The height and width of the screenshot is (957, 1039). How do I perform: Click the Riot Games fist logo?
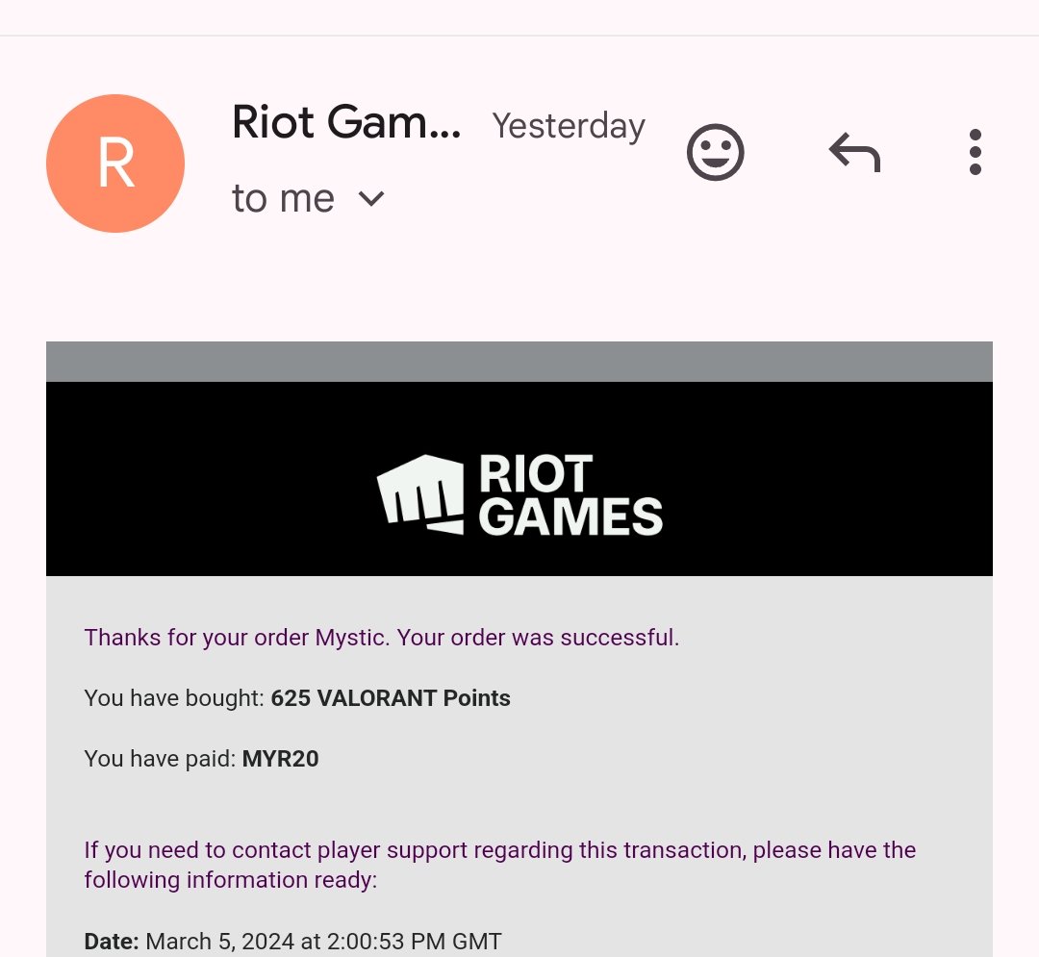tap(419, 493)
